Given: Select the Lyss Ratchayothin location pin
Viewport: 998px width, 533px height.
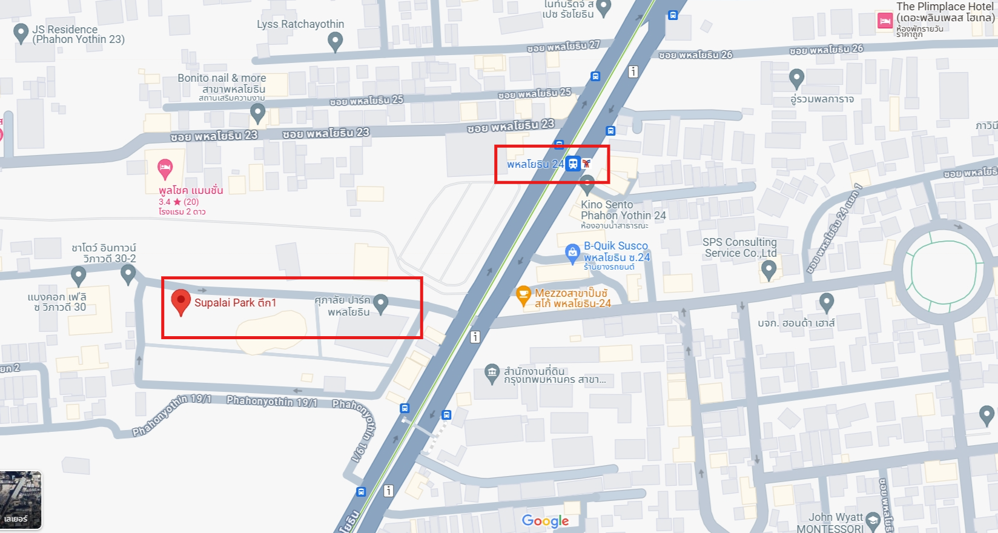Looking at the screenshot, I should tap(335, 42).
